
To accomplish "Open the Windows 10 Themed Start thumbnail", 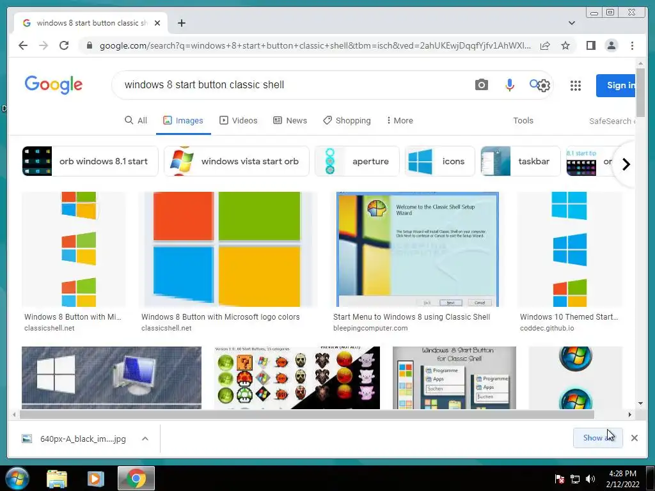I will [x=569, y=249].
